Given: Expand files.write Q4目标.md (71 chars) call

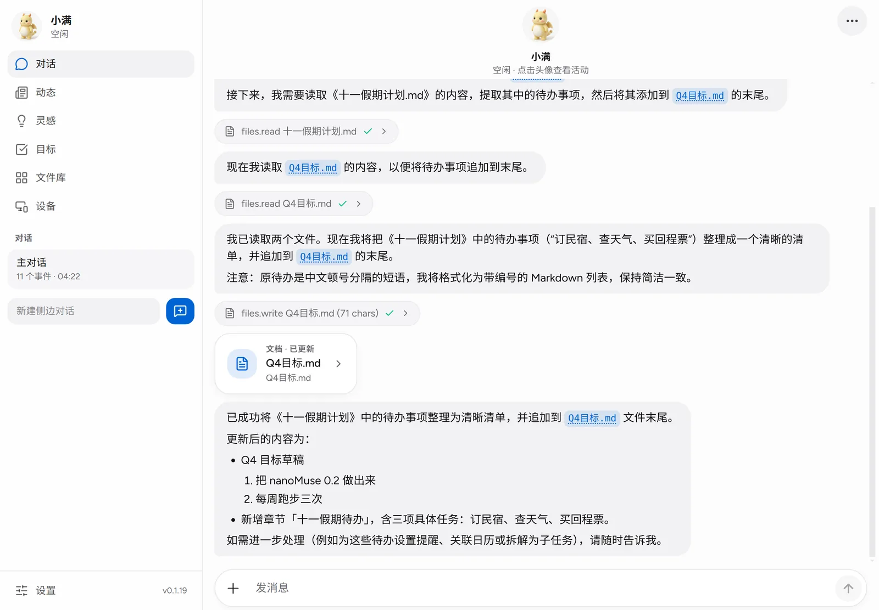Looking at the screenshot, I should pos(317,313).
